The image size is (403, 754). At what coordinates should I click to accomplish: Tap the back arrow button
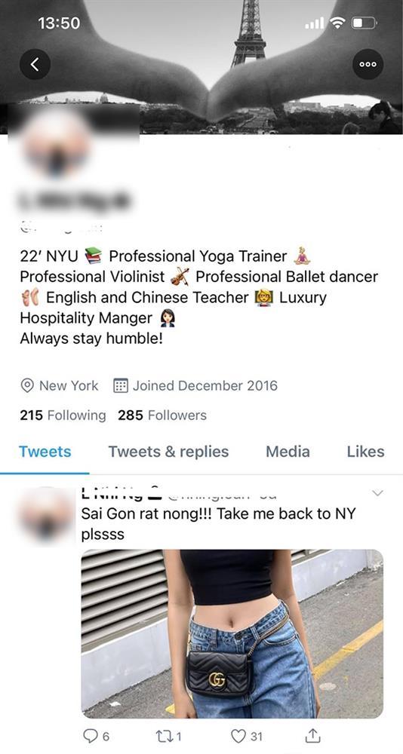click(x=35, y=64)
